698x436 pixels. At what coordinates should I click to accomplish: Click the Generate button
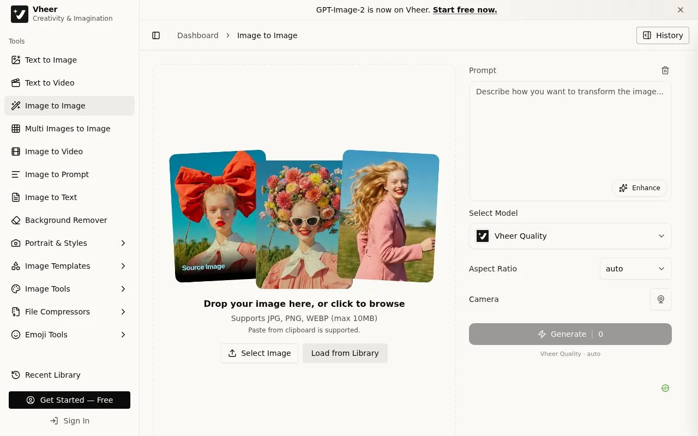click(x=570, y=334)
